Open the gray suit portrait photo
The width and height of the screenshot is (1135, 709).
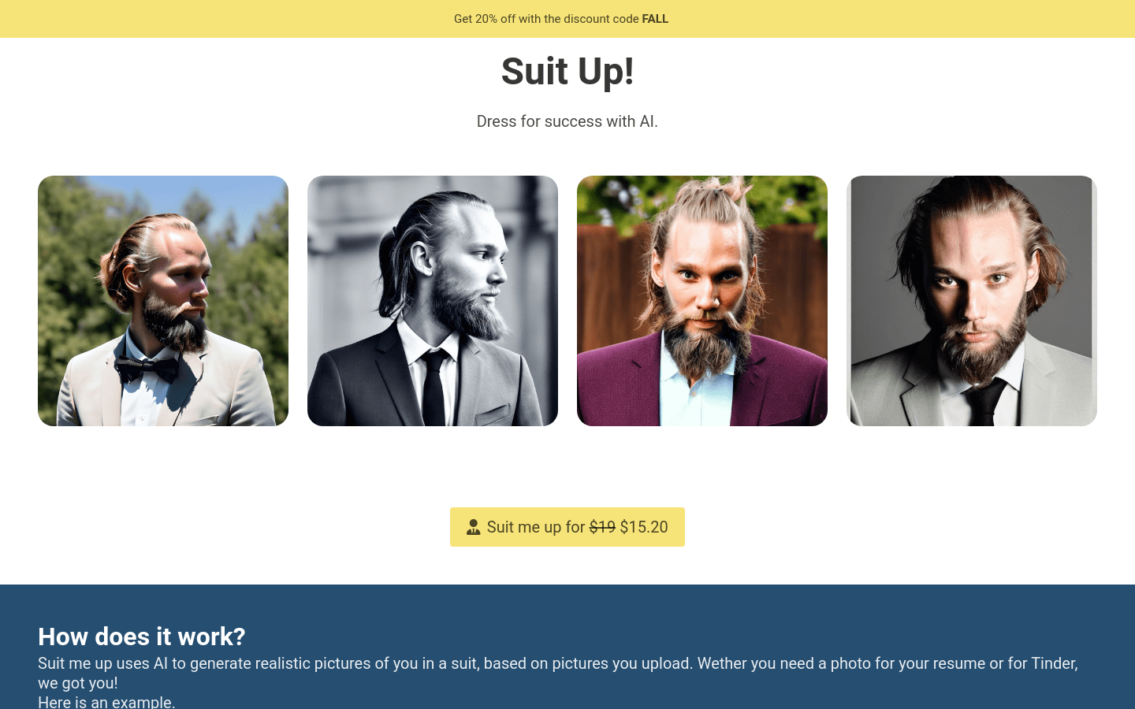click(x=971, y=300)
